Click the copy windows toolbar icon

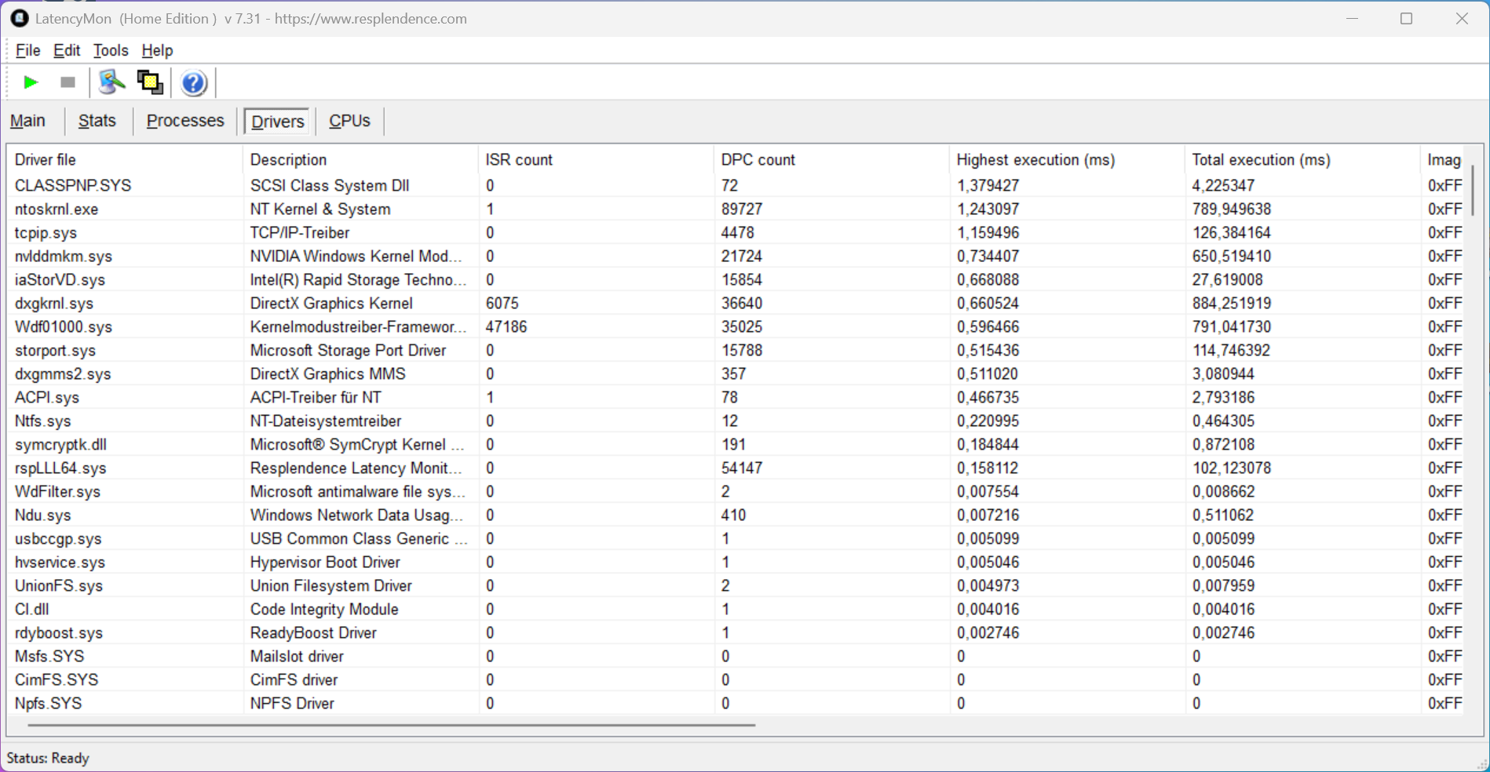coord(150,82)
